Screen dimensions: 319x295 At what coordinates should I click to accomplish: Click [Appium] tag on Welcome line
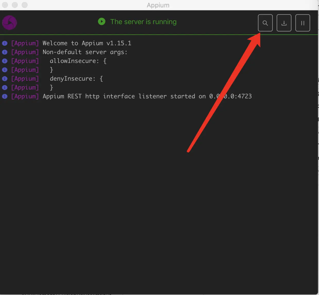25,43
